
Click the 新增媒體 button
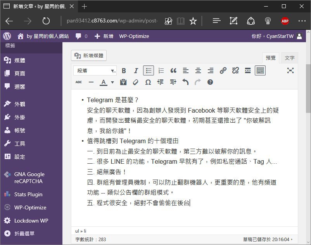tap(89, 56)
